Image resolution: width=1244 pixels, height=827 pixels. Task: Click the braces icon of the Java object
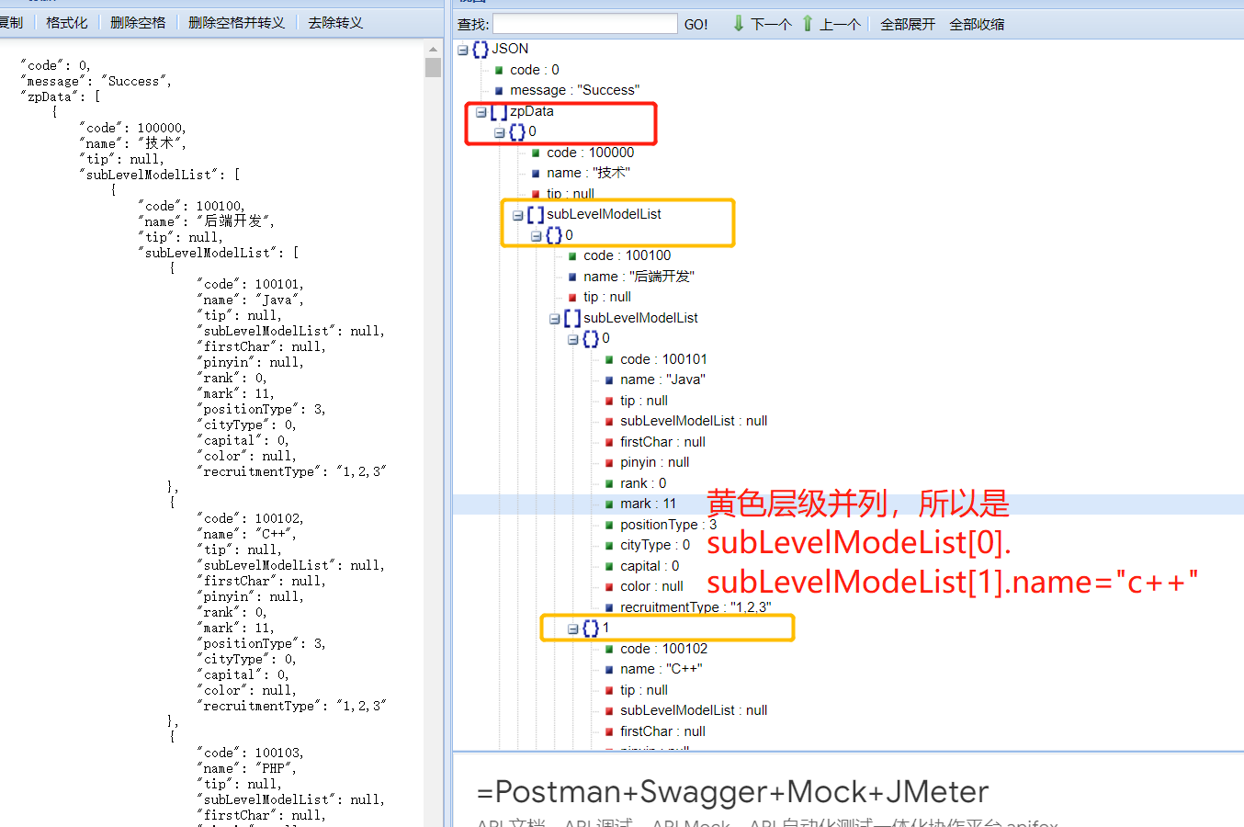pos(591,339)
